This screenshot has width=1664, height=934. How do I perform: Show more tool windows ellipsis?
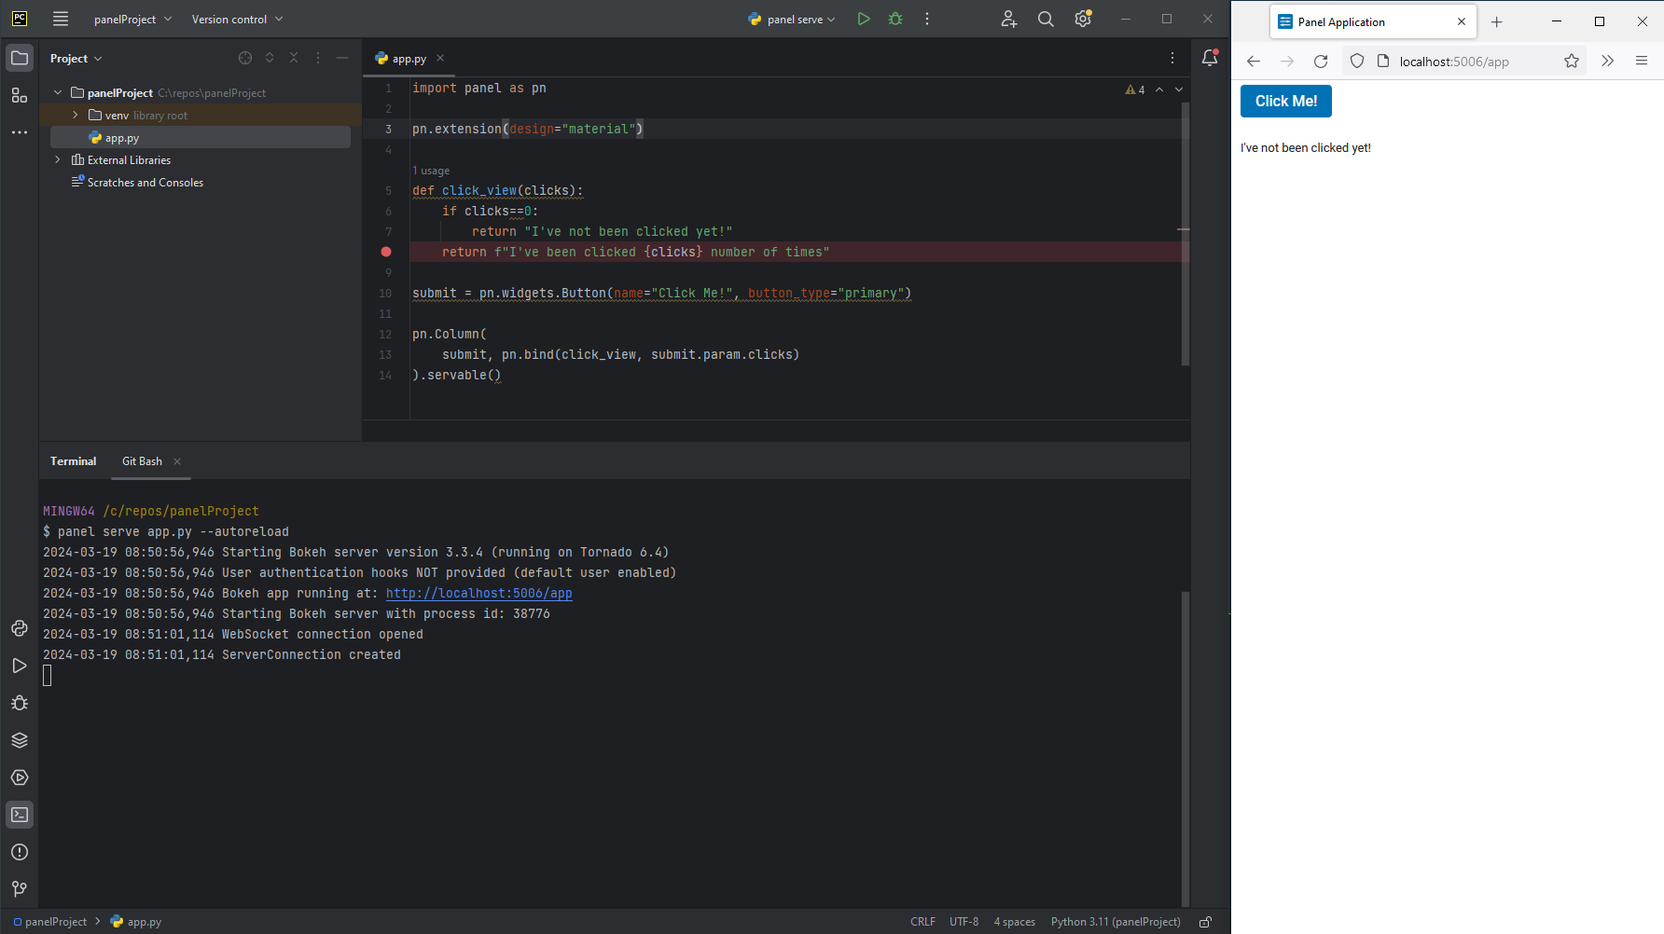(20, 132)
